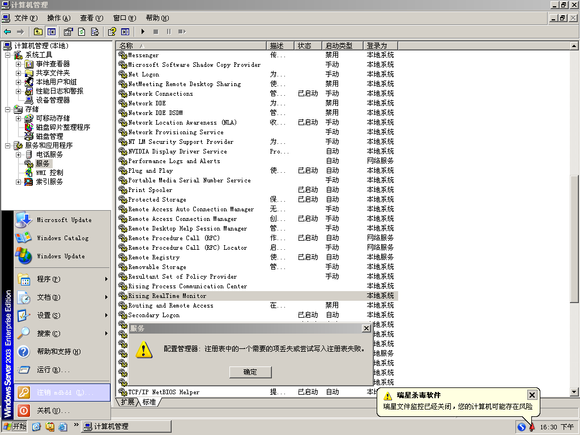
Task: Click the Help toolbar icon
Action: click(x=112, y=32)
